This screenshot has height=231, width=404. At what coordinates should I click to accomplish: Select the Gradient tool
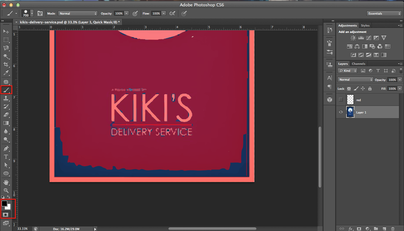[6, 123]
